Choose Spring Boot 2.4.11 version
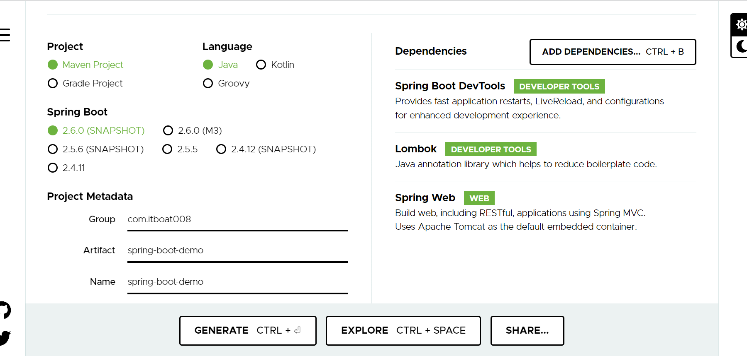This screenshot has width=747, height=356. pyautogui.click(x=53, y=168)
